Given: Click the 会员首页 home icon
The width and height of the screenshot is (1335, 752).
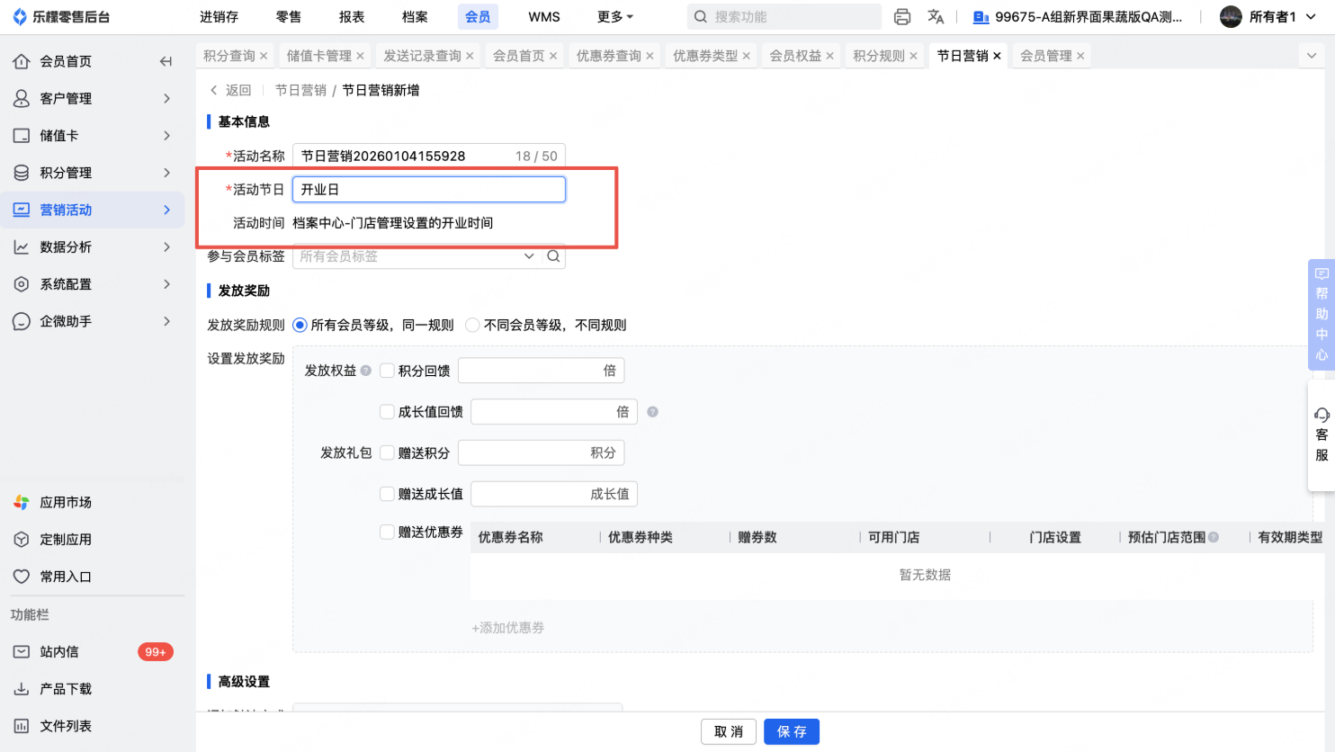Looking at the screenshot, I should 22,61.
